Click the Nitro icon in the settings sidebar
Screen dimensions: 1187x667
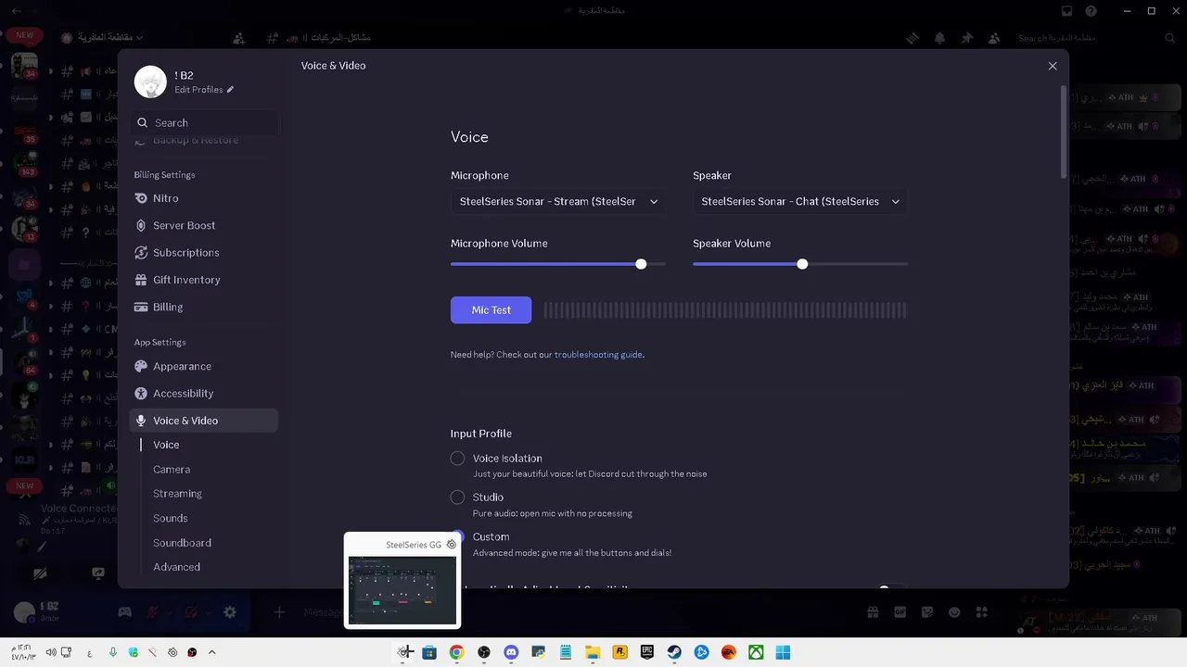coord(141,198)
